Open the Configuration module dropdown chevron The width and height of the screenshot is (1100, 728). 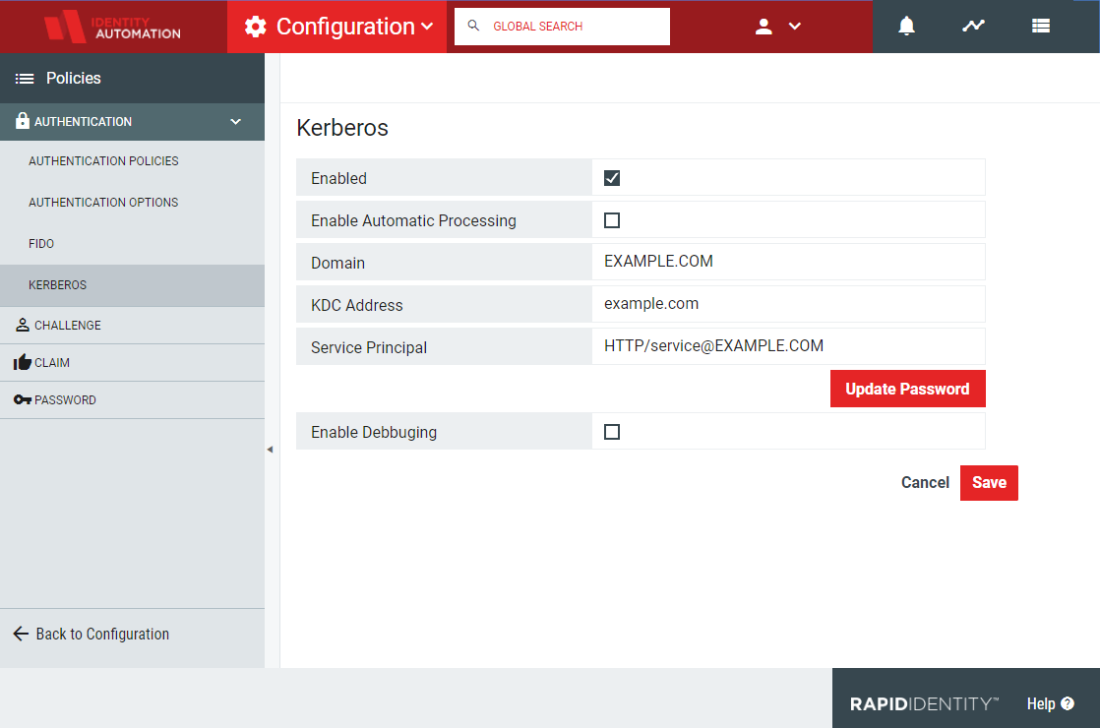pos(427,27)
